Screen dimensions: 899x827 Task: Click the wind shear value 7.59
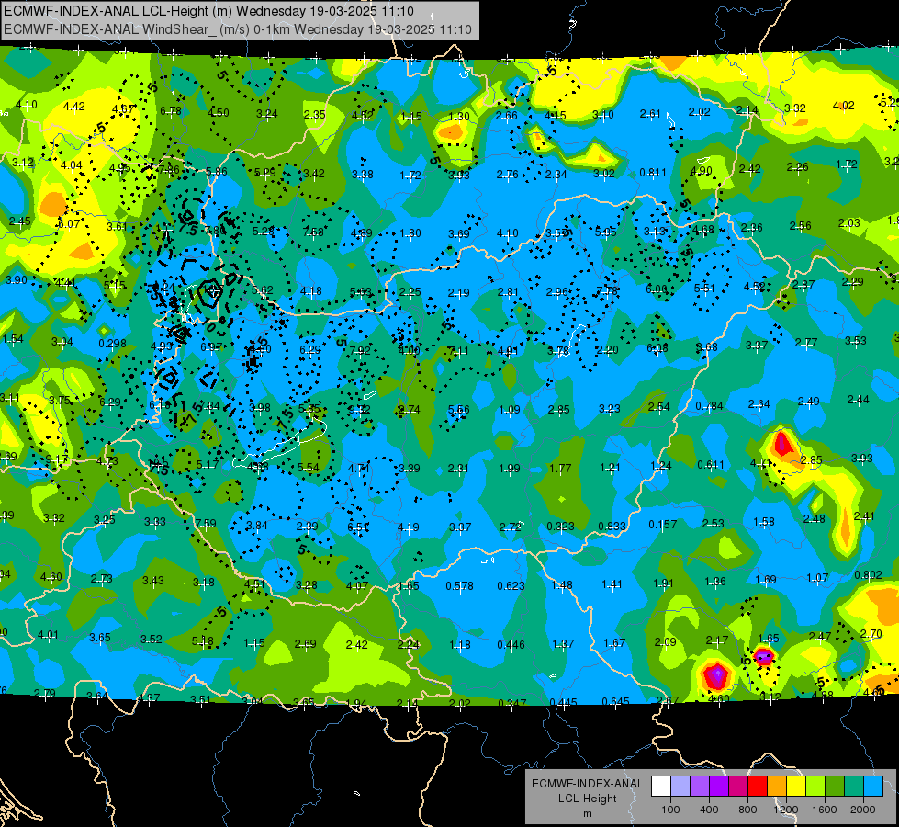pyautogui.click(x=206, y=524)
